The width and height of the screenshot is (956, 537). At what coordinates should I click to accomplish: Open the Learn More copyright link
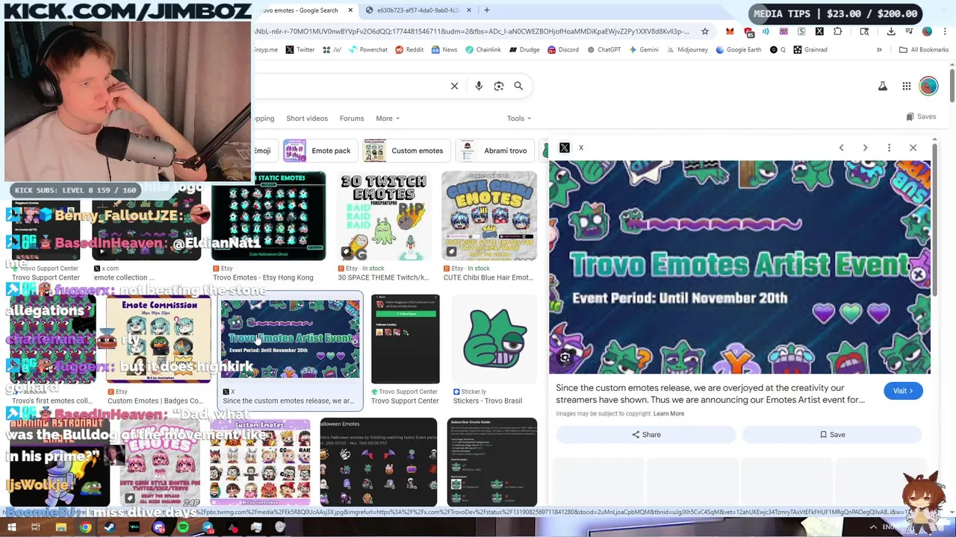tap(668, 414)
